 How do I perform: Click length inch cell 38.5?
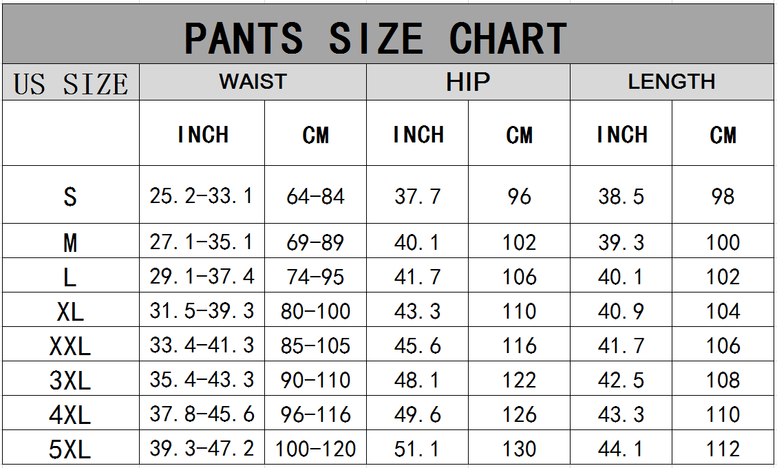(621, 197)
